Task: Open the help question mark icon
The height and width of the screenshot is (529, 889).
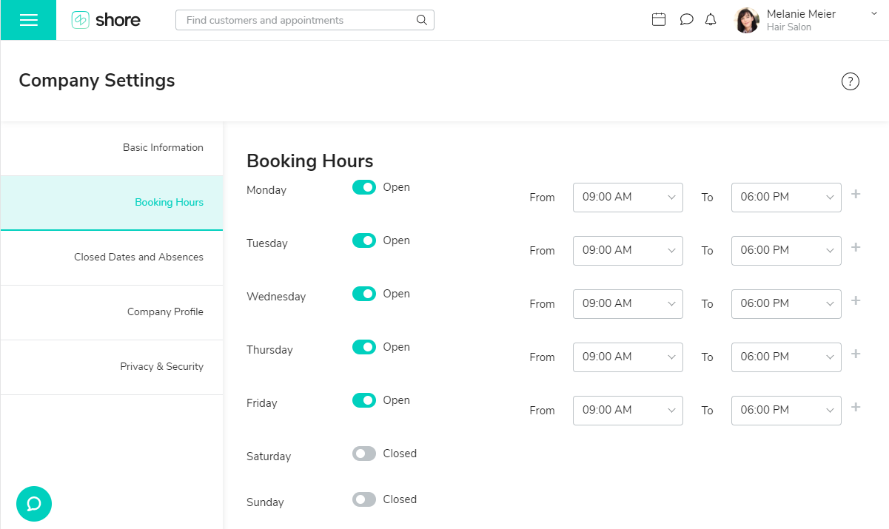Action: [851, 81]
